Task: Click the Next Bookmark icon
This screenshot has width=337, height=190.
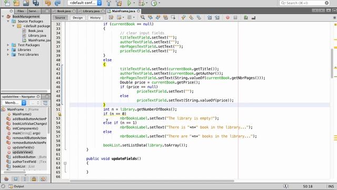Action: click(191, 17)
